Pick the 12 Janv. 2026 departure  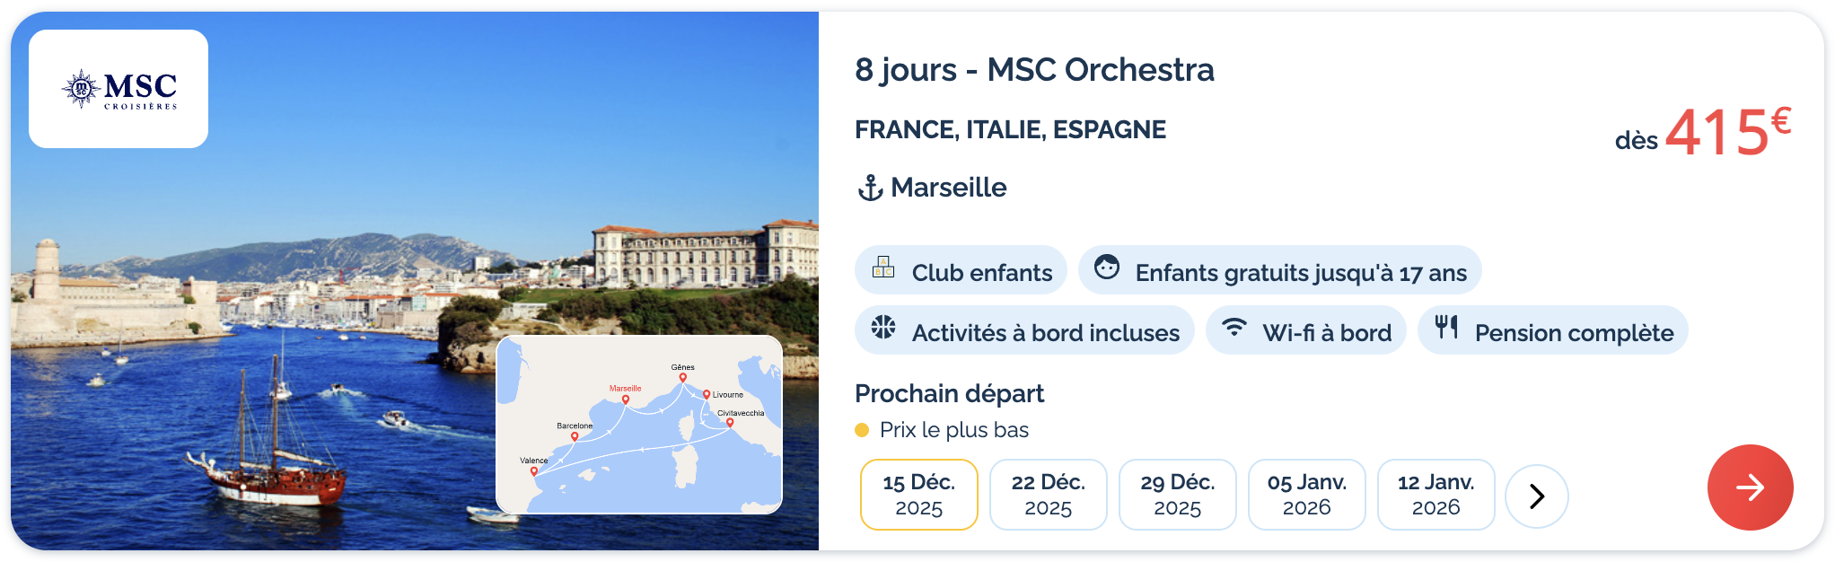tap(1436, 495)
